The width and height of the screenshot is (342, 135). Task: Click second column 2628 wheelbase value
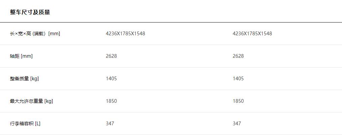click(x=238, y=56)
